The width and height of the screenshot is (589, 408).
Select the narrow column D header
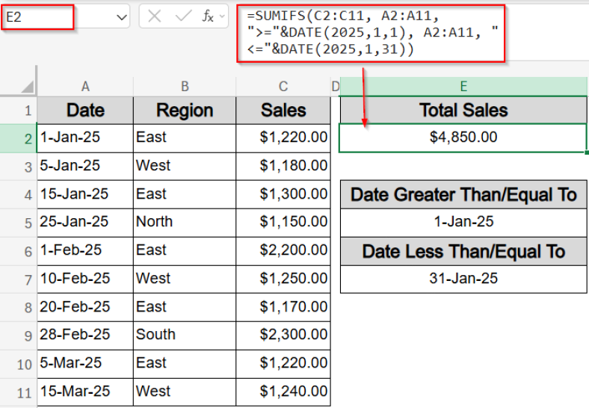tap(335, 86)
